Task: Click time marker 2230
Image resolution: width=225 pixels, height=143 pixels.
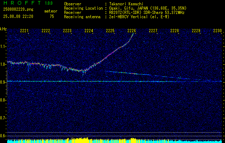Action: pyautogui.click(x=217, y=30)
